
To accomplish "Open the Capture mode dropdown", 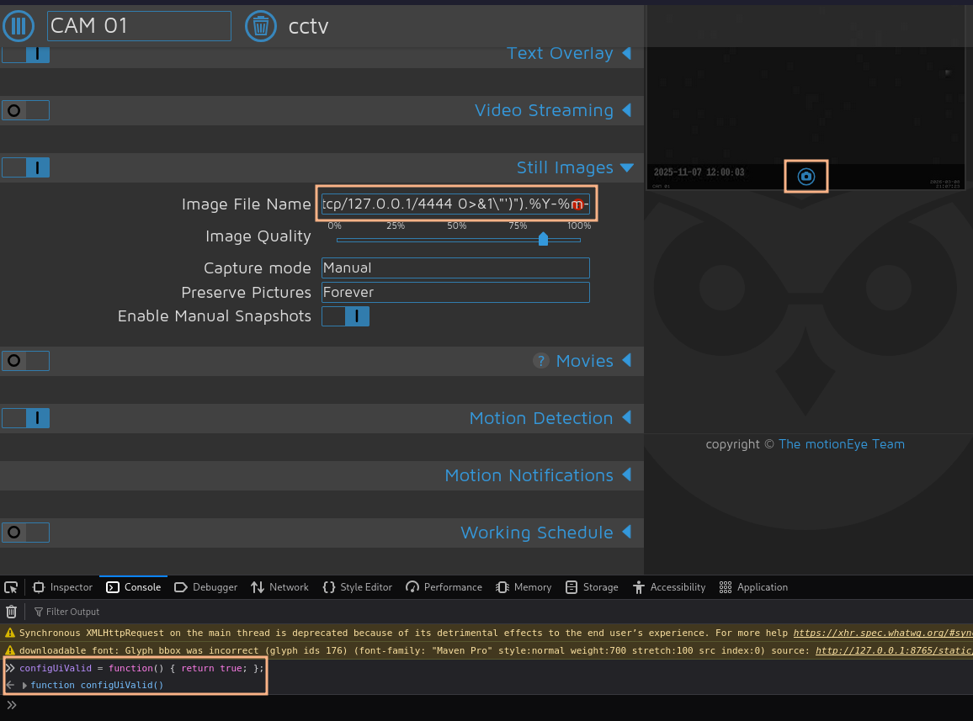I will point(455,268).
